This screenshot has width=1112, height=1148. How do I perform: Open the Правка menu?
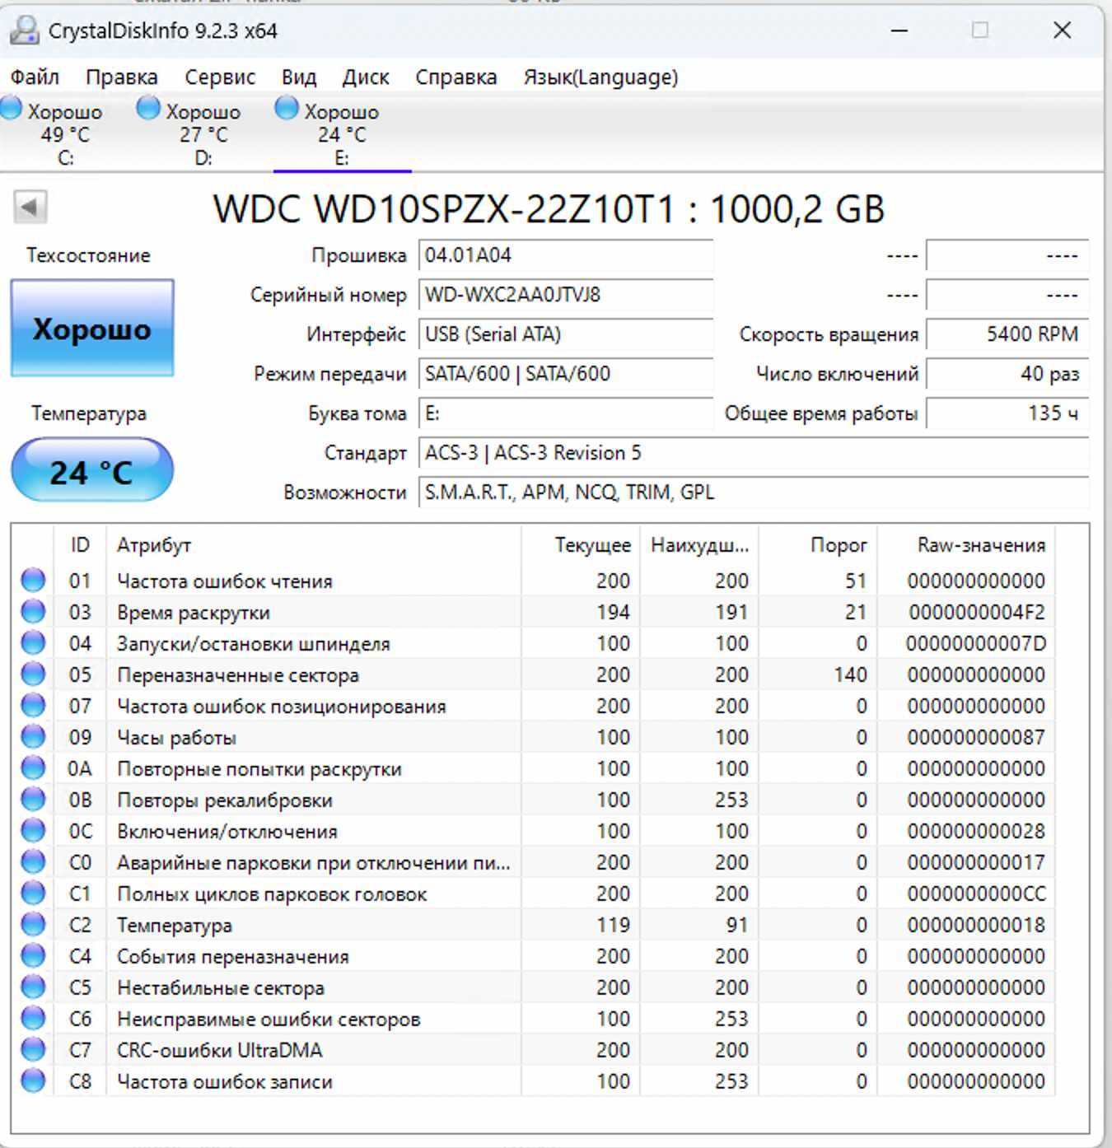[121, 77]
